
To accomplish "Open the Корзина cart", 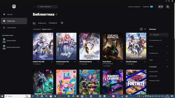I will coord(148,7).
